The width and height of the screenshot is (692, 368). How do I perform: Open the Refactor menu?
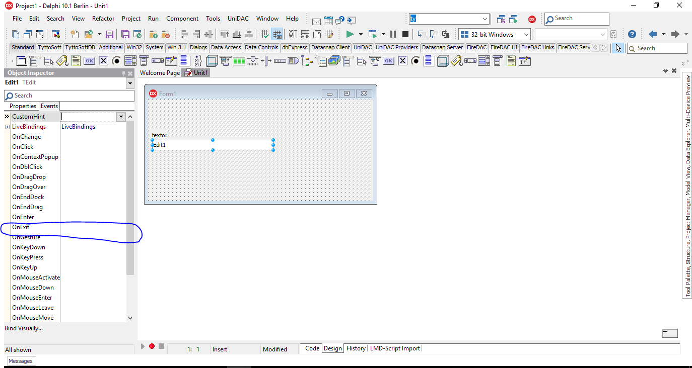pos(103,19)
